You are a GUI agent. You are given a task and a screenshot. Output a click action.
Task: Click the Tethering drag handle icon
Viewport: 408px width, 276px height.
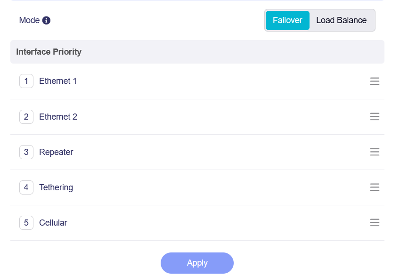375,187
